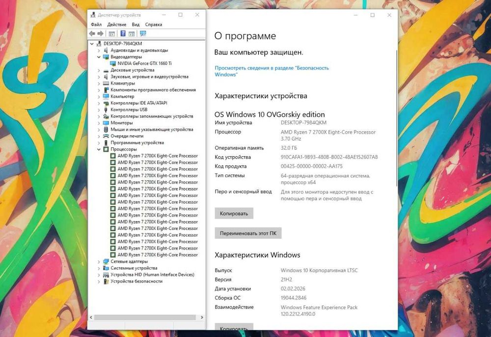Click product code '00425-00000-00002-AA175'
The image size is (491, 337).
click(312, 167)
